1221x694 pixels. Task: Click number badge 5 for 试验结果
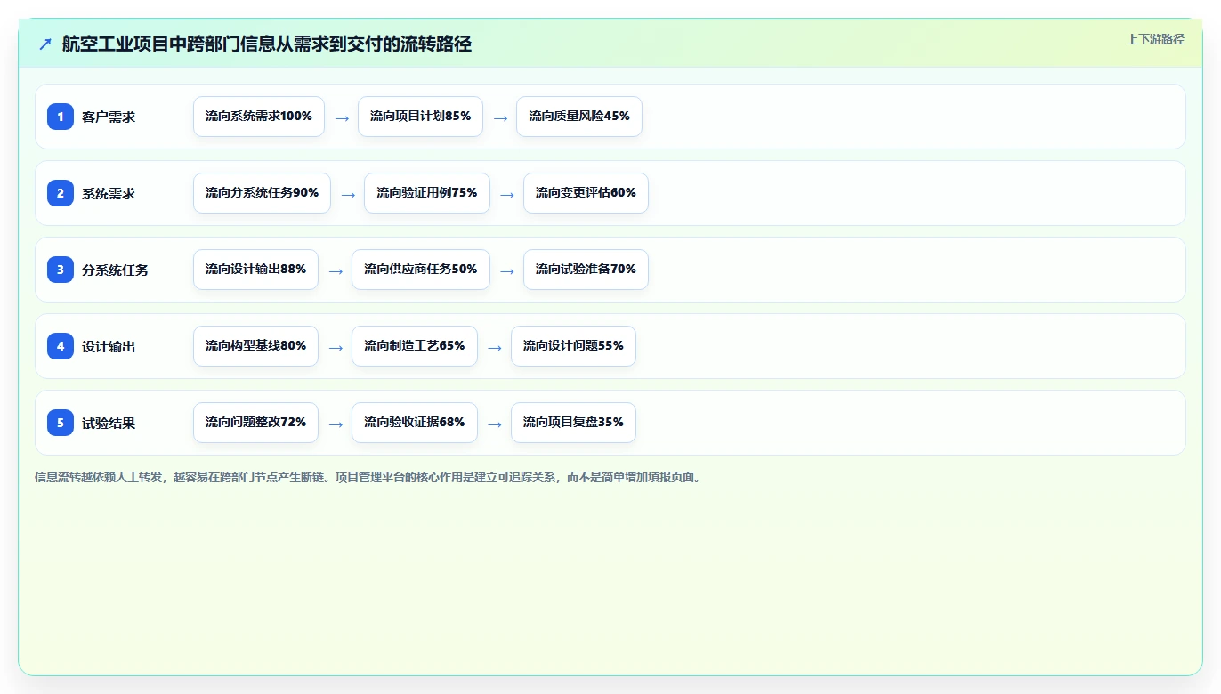[61, 423]
